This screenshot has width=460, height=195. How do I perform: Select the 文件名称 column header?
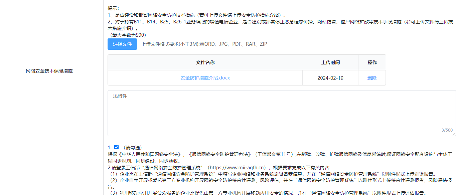coord(205,62)
